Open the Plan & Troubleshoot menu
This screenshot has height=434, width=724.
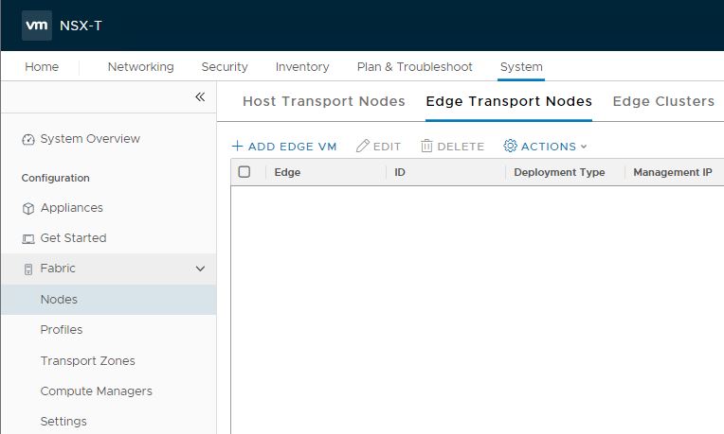(x=414, y=67)
